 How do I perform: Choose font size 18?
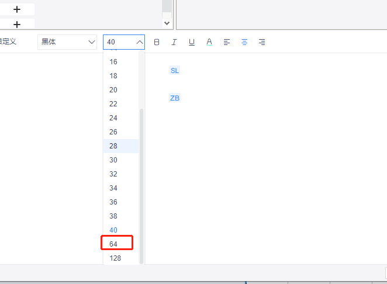pos(121,76)
